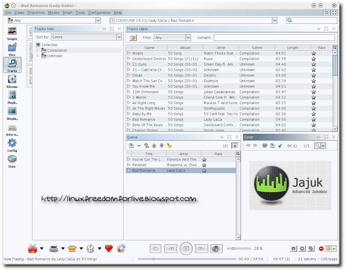This screenshot has height=271, width=346.
Task: Clear queue with the broom icon
Action: [170, 145]
